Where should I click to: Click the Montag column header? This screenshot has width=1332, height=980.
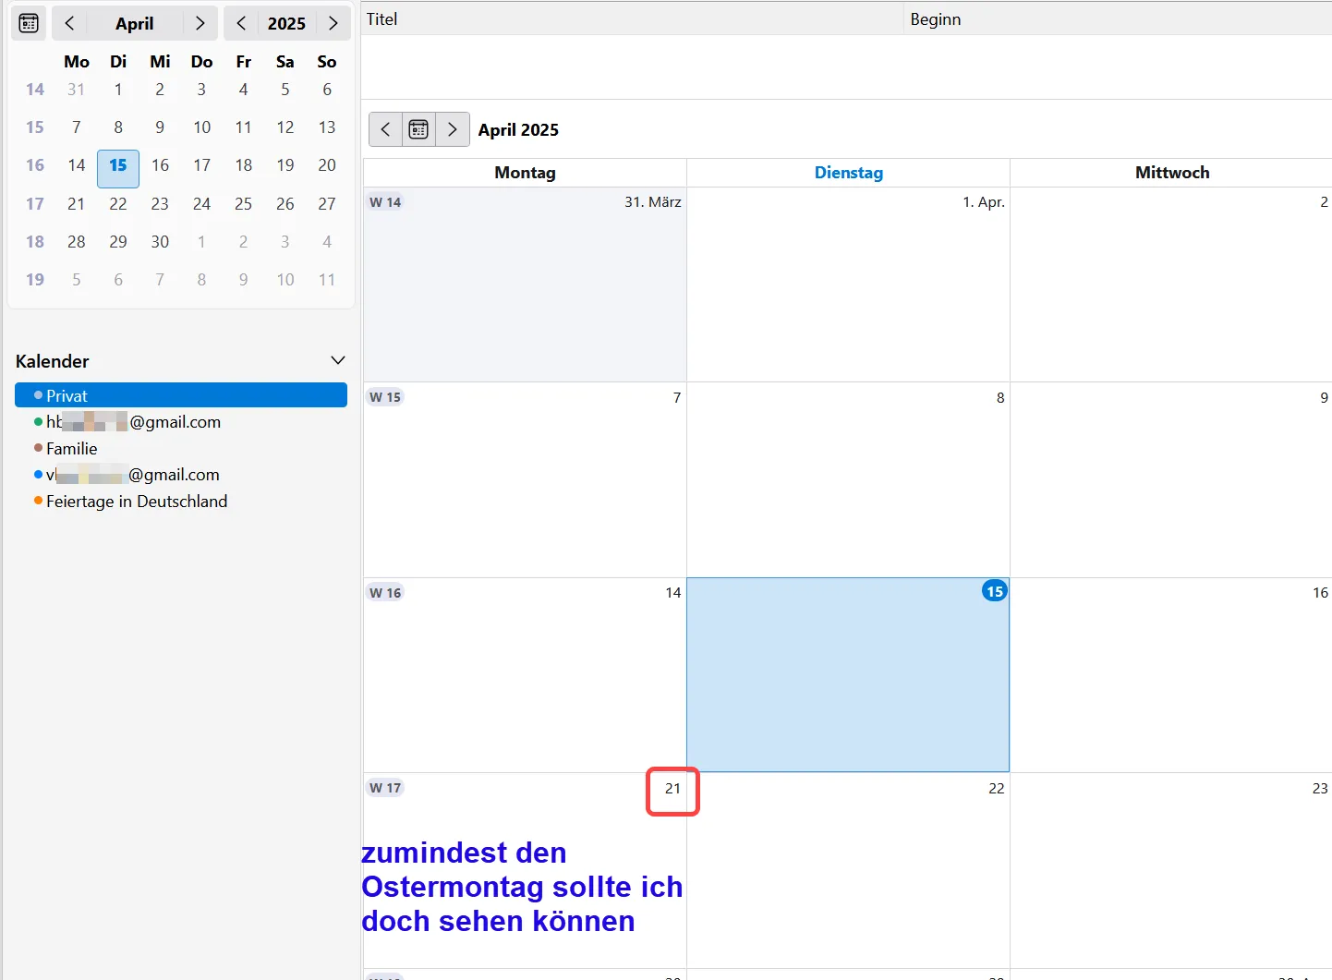tap(525, 173)
